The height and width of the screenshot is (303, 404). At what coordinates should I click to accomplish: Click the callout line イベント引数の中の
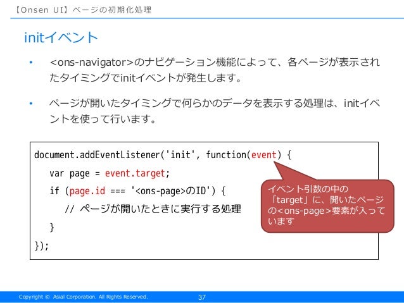pyautogui.click(x=308, y=189)
